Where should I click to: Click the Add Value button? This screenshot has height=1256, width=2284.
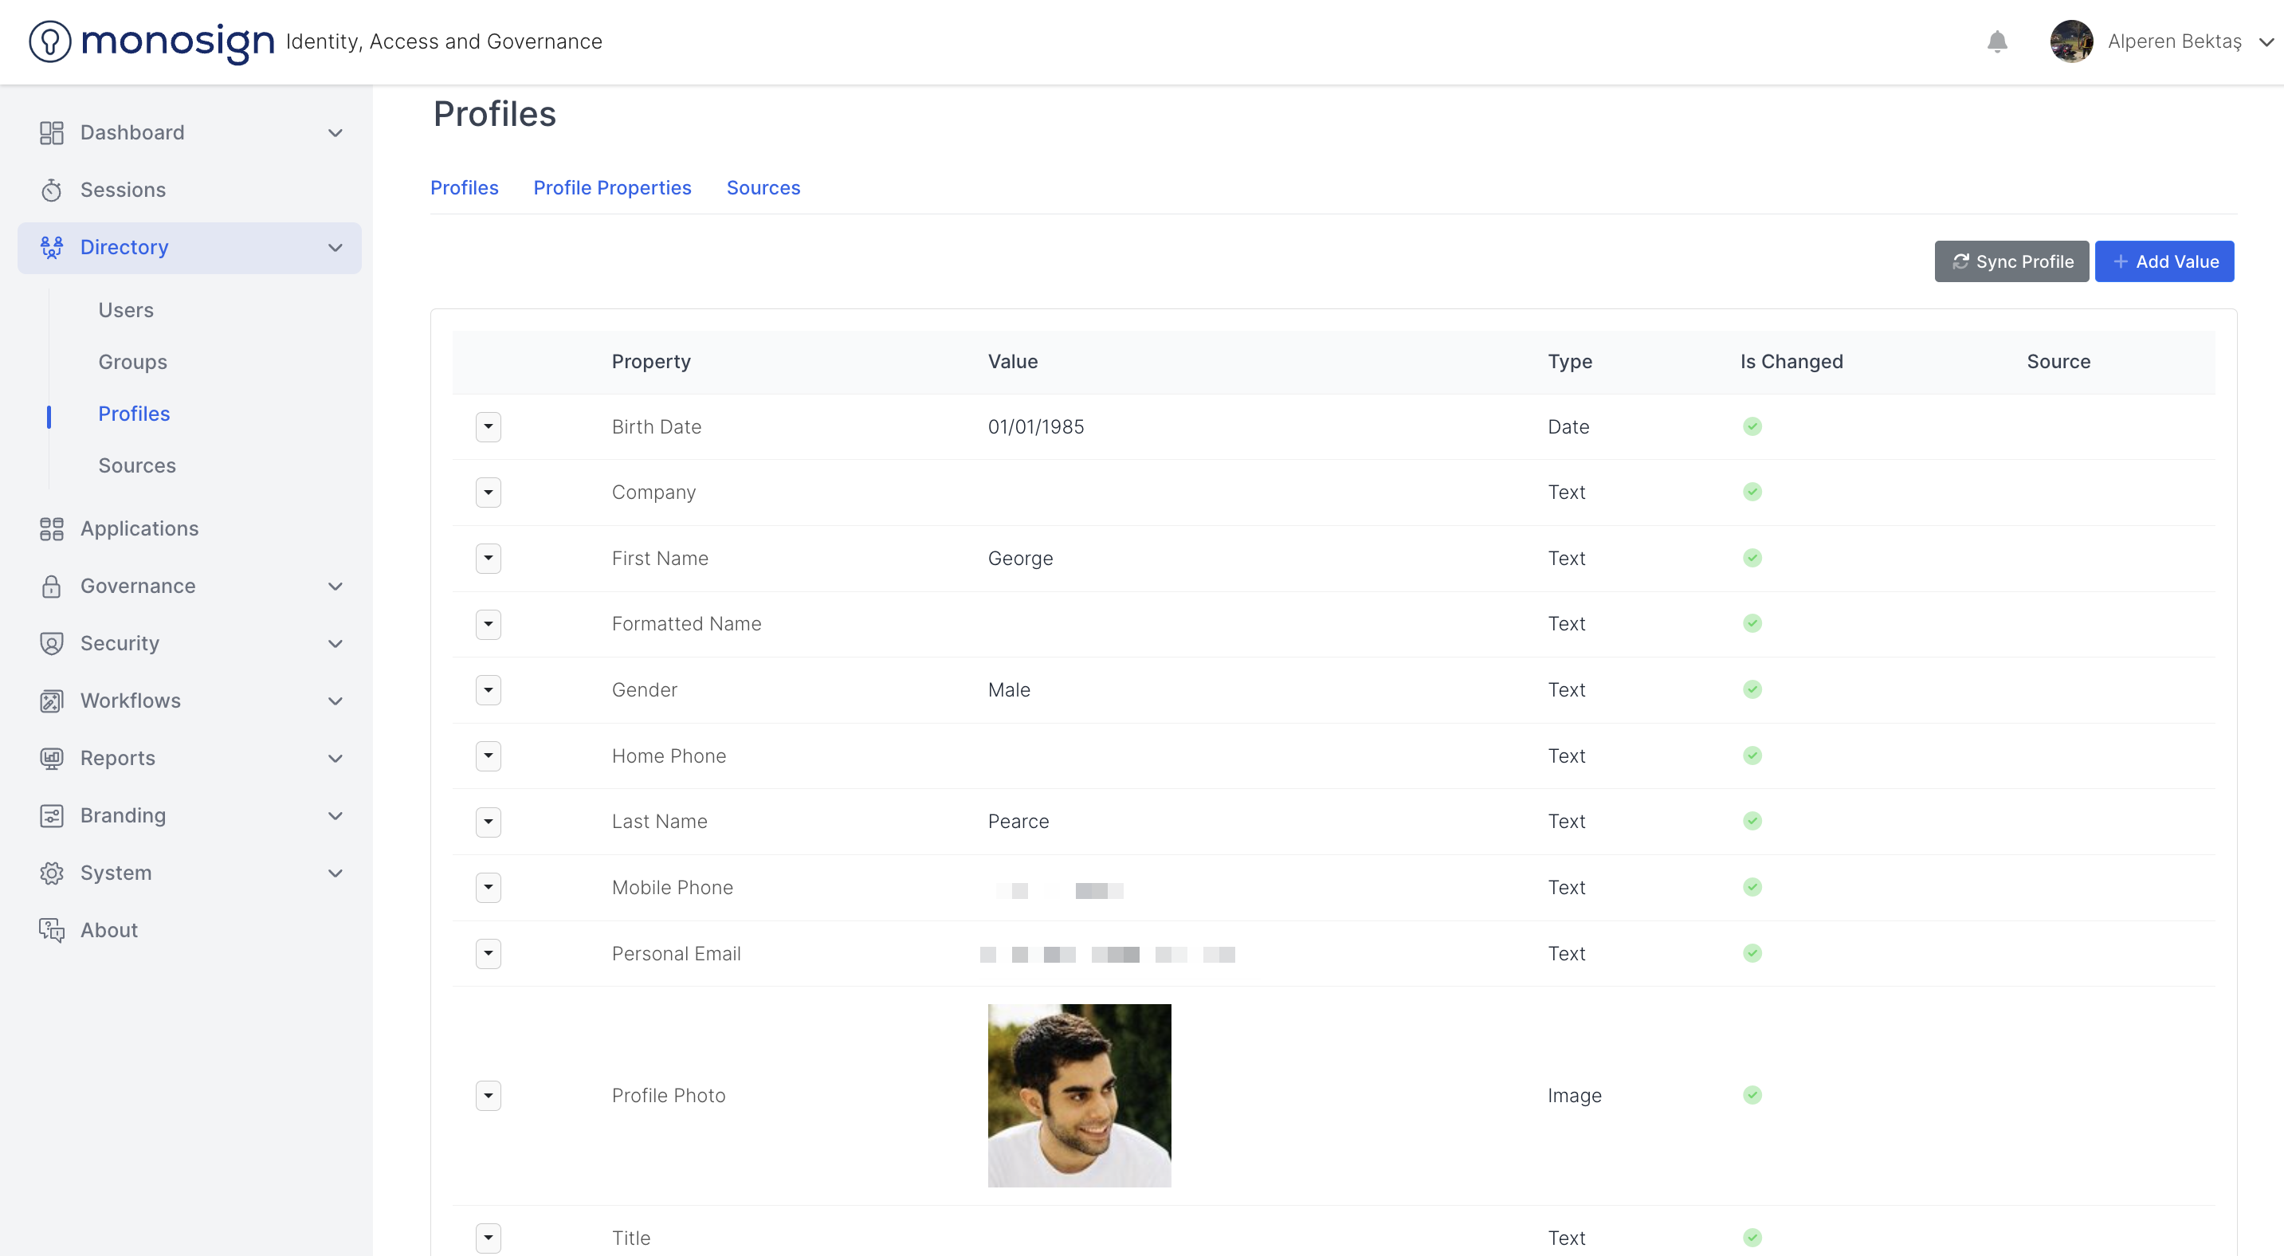[x=2164, y=261]
